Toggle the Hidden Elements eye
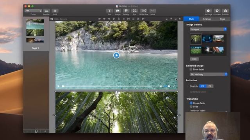The height and width of the screenshot is (140, 250). 52,19
